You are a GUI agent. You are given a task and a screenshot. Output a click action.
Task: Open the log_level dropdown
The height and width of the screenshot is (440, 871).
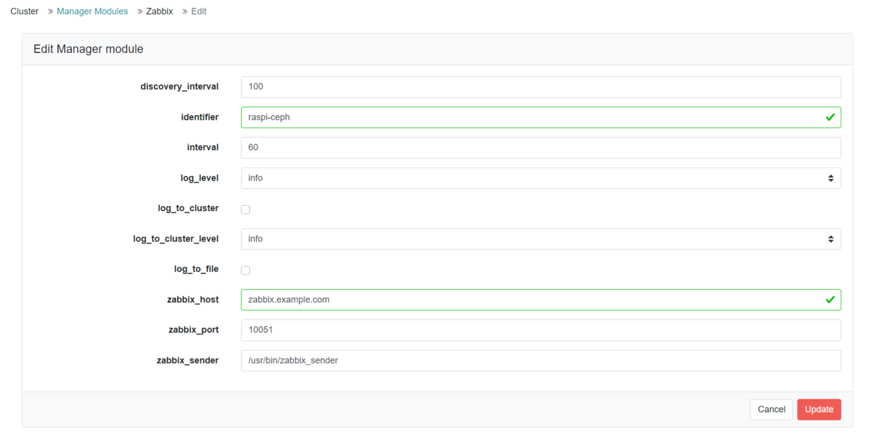click(540, 178)
